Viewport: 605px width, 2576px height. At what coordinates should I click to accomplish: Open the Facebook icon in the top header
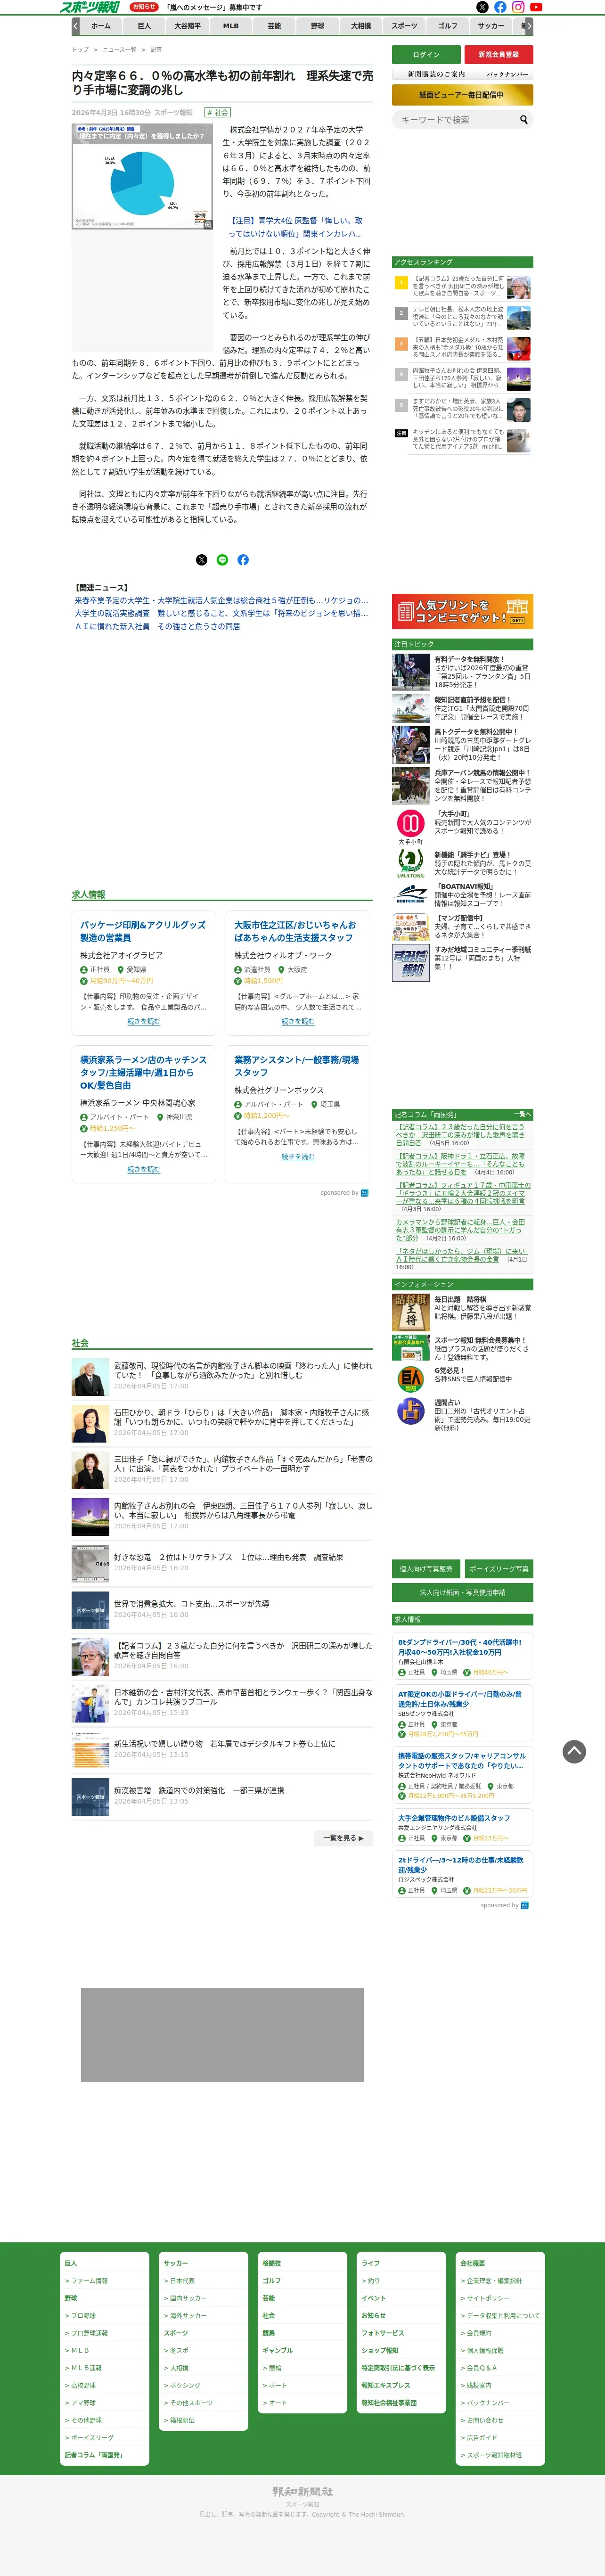(500, 7)
